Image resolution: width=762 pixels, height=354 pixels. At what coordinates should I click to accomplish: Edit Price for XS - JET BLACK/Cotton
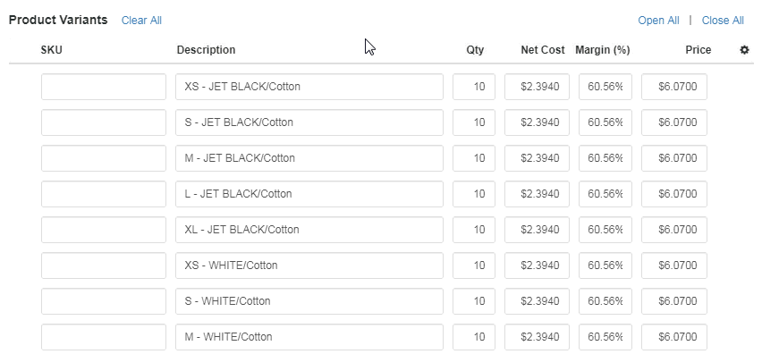click(674, 87)
